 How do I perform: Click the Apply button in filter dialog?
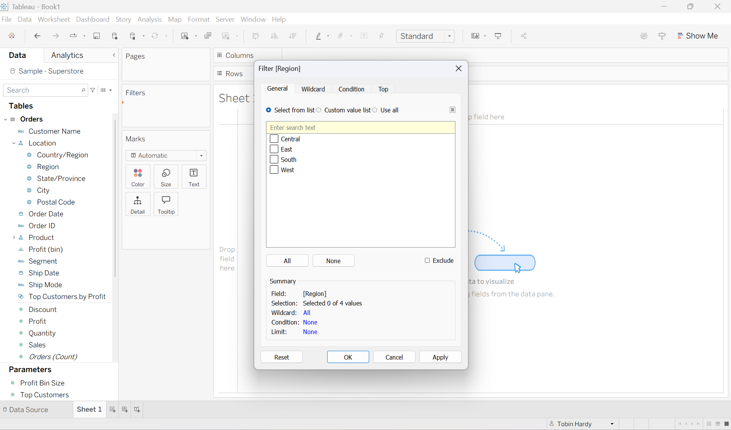(440, 357)
